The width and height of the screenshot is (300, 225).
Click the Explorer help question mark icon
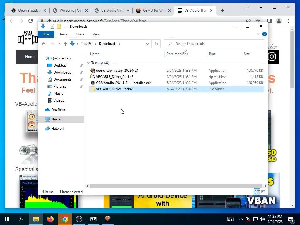265,34
